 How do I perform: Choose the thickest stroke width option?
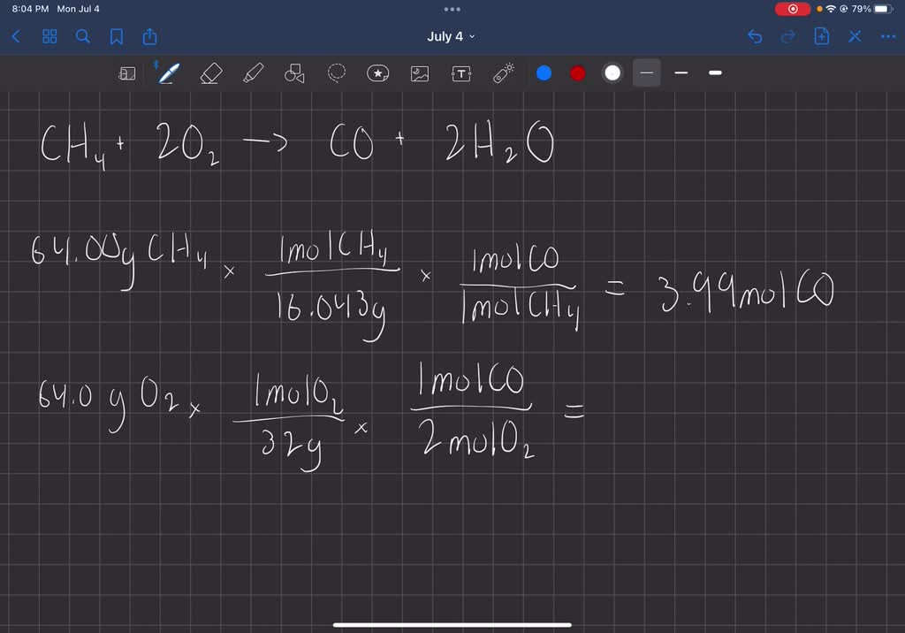[715, 73]
